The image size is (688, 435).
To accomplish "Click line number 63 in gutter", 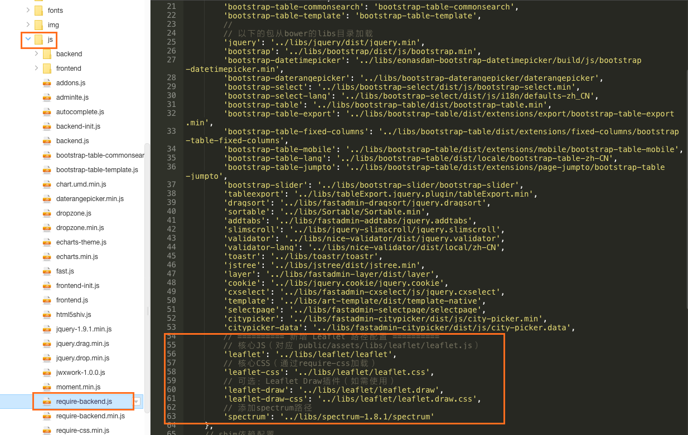I will (171, 417).
